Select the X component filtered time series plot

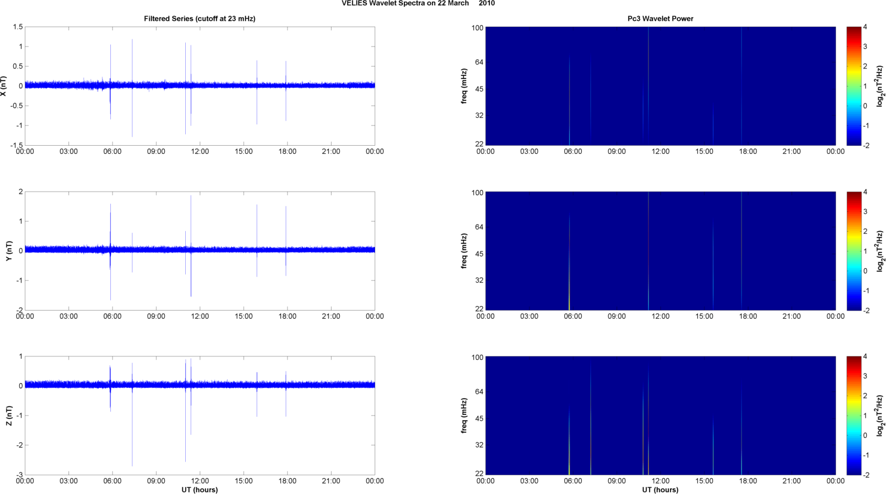point(200,86)
